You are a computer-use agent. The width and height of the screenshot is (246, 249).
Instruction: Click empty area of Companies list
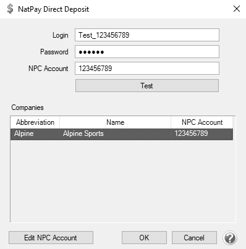122,181
